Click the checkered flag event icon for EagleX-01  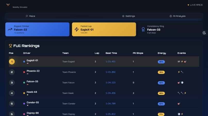point(179,61)
